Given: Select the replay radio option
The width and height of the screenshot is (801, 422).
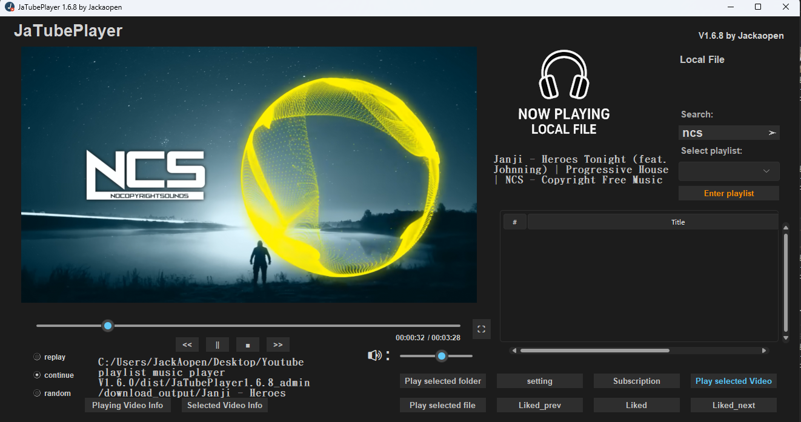Looking at the screenshot, I should (x=38, y=357).
